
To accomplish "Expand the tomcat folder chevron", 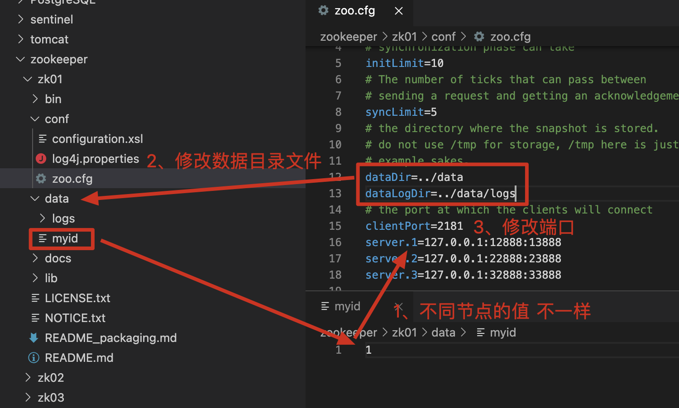I will (20, 39).
